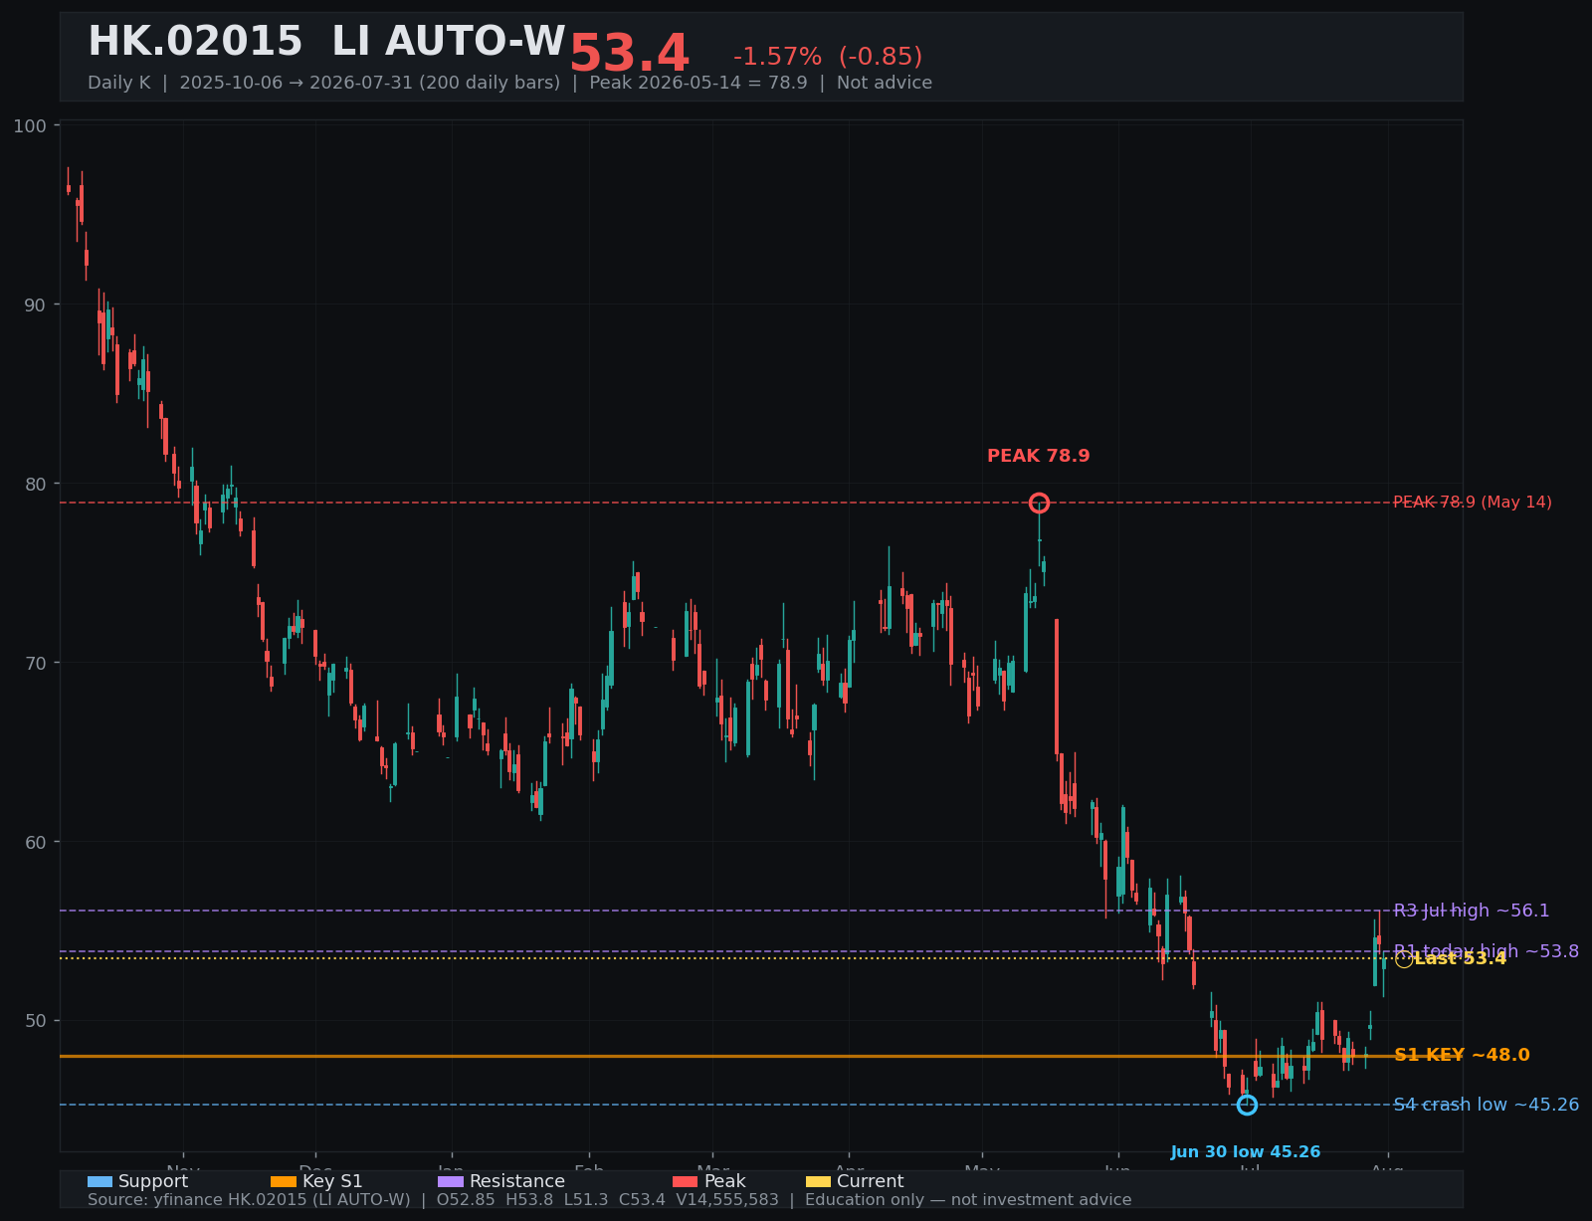Click the 50 label on the price axis
Viewport: 1592px width, 1221px height.
(x=35, y=1021)
